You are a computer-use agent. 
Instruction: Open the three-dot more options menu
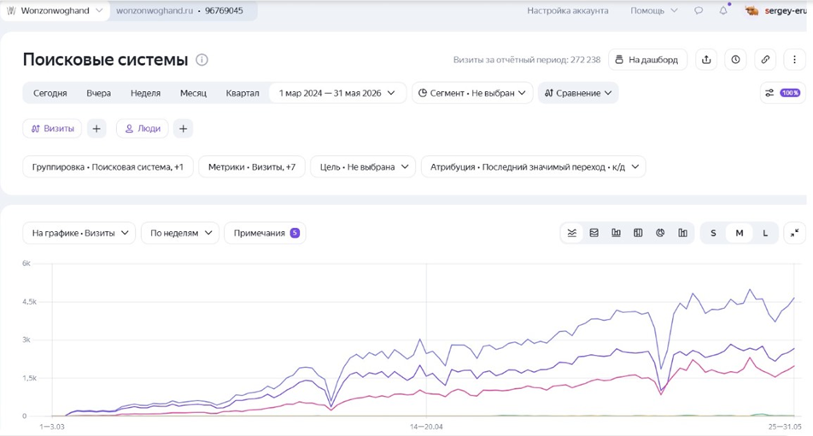pos(794,60)
